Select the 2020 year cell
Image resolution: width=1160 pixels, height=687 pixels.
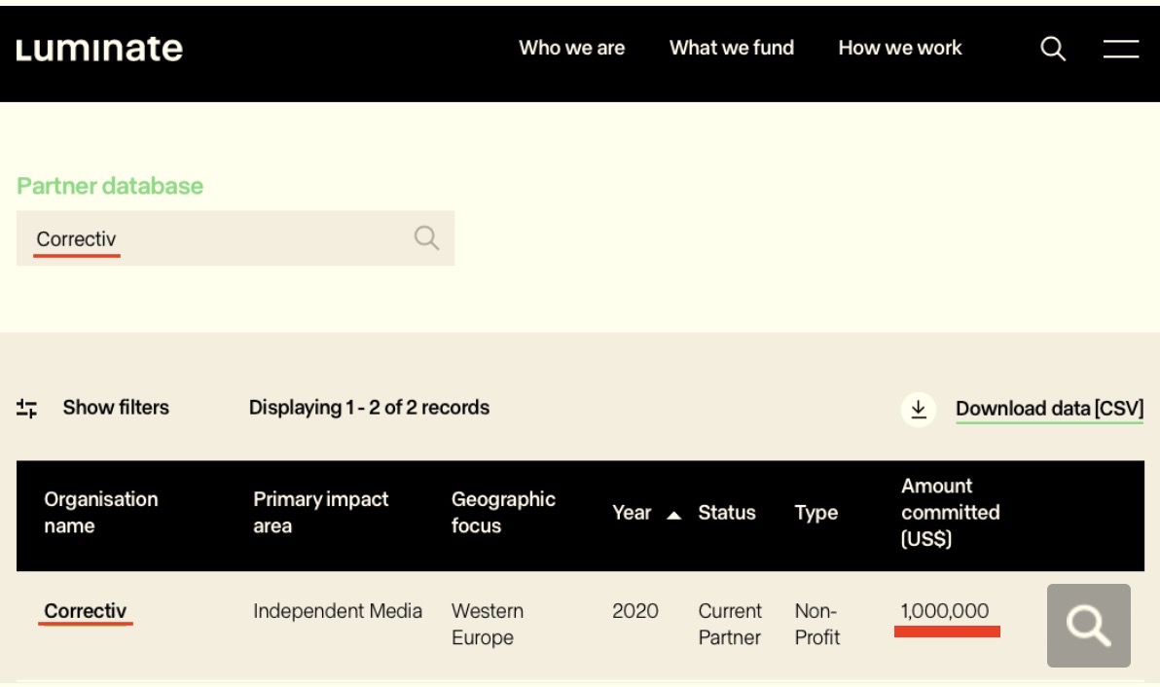634,611
